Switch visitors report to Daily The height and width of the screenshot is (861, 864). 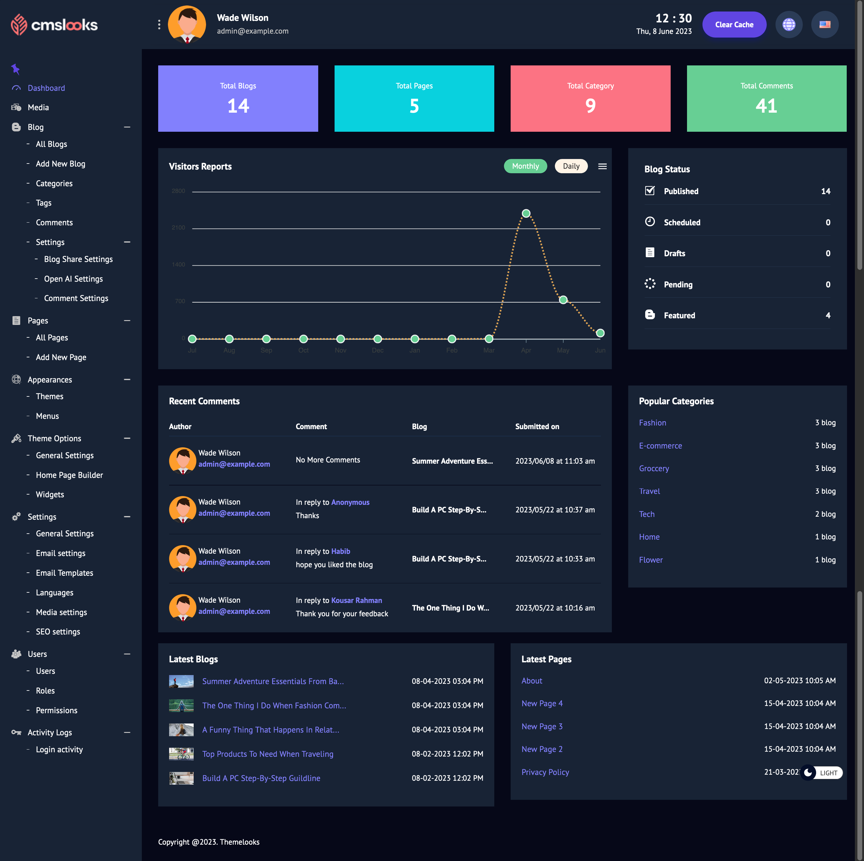pyautogui.click(x=571, y=166)
